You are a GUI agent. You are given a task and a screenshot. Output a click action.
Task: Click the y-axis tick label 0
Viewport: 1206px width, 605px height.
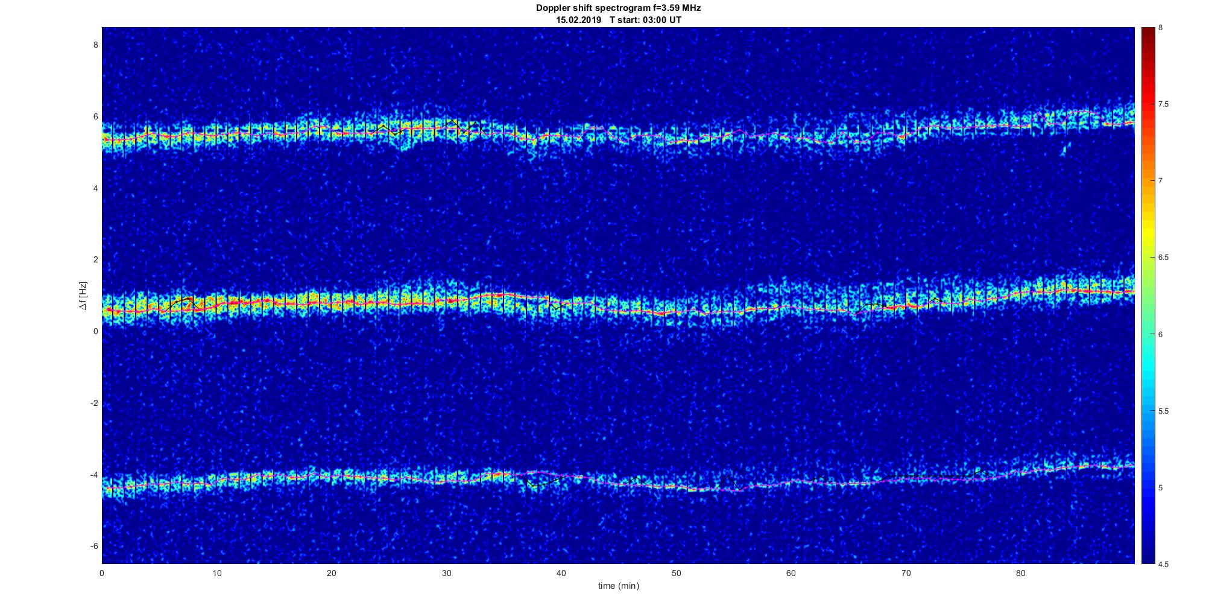[95, 331]
